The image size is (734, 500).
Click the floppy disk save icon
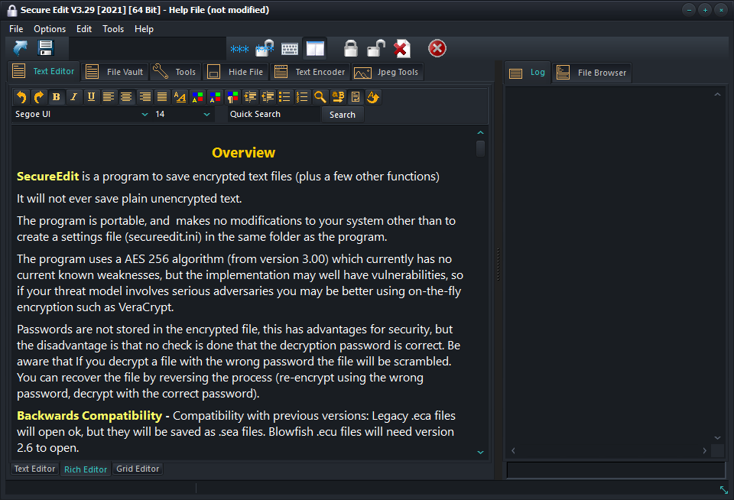tap(46, 48)
